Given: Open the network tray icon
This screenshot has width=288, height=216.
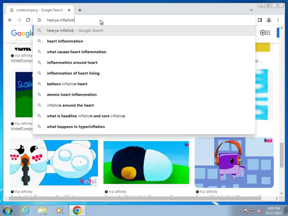Looking at the screenshot, I should pos(253,211).
